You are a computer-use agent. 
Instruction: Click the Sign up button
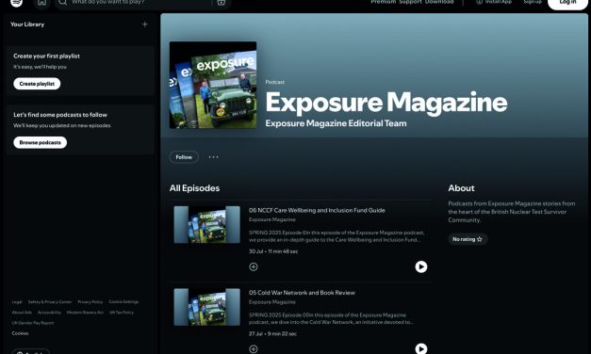click(x=533, y=2)
